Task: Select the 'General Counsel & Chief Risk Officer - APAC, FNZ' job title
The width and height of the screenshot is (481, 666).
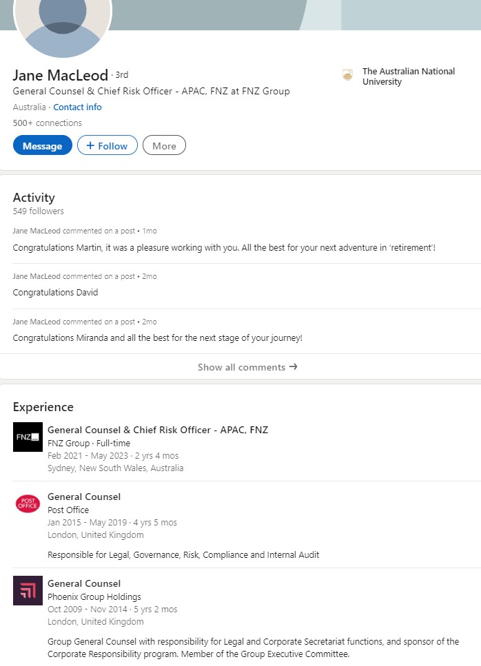Action: 158,430
